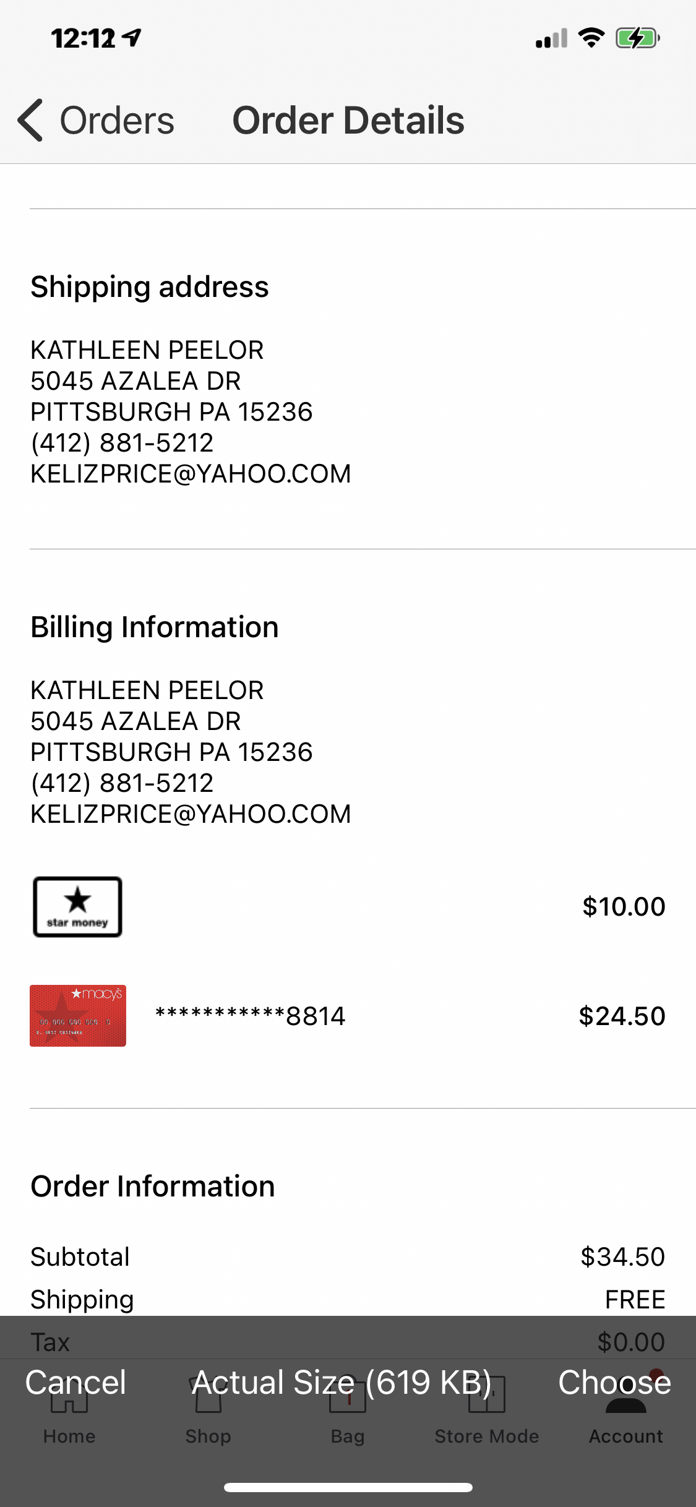Image resolution: width=696 pixels, height=1507 pixels.
Task: Tap the battery charging icon
Action: (x=637, y=38)
